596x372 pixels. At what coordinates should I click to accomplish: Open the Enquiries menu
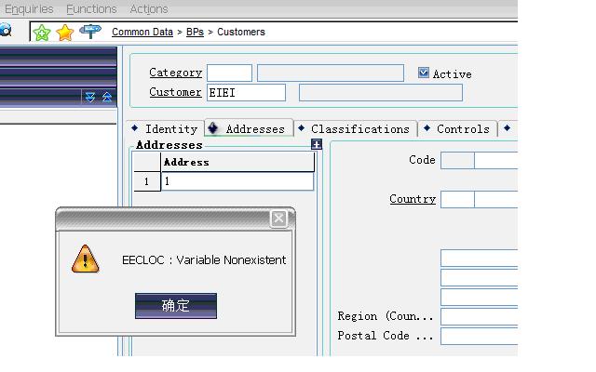pyautogui.click(x=29, y=8)
